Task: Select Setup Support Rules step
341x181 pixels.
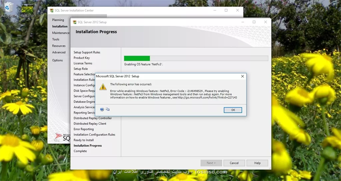Action: coord(87,52)
